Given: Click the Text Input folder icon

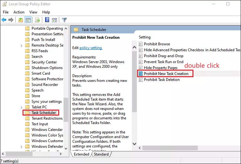Looking at the screenshot, I should (x=27, y=124).
